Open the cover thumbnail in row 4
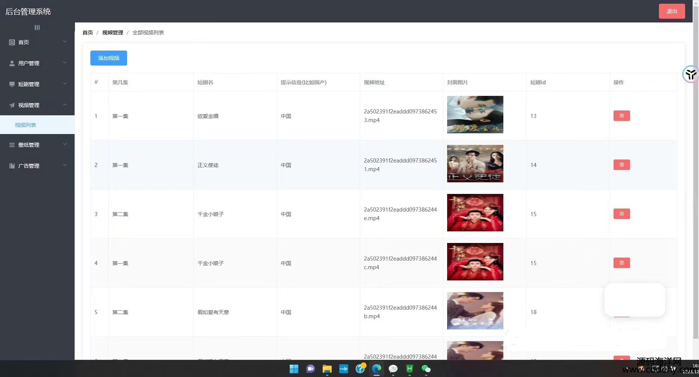The height and width of the screenshot is (377, 699). 475,262
